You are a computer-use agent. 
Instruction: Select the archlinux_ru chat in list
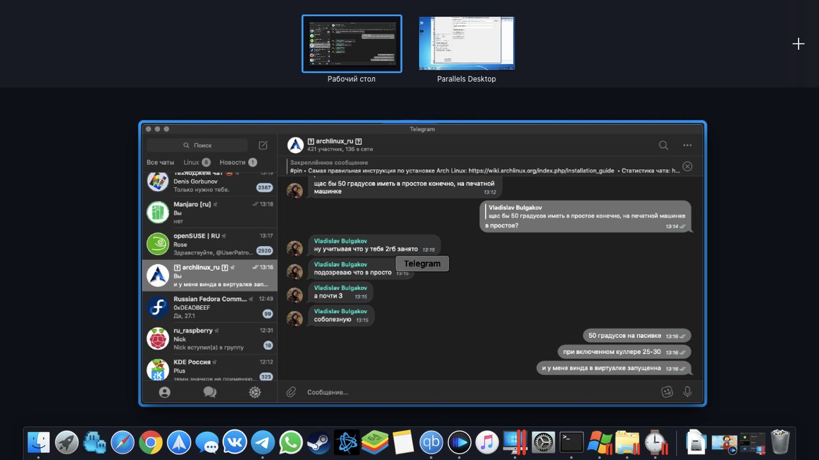[x=210, y=275]
